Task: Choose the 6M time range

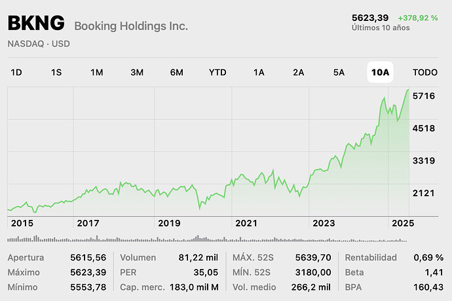Action: pos(177,72)
